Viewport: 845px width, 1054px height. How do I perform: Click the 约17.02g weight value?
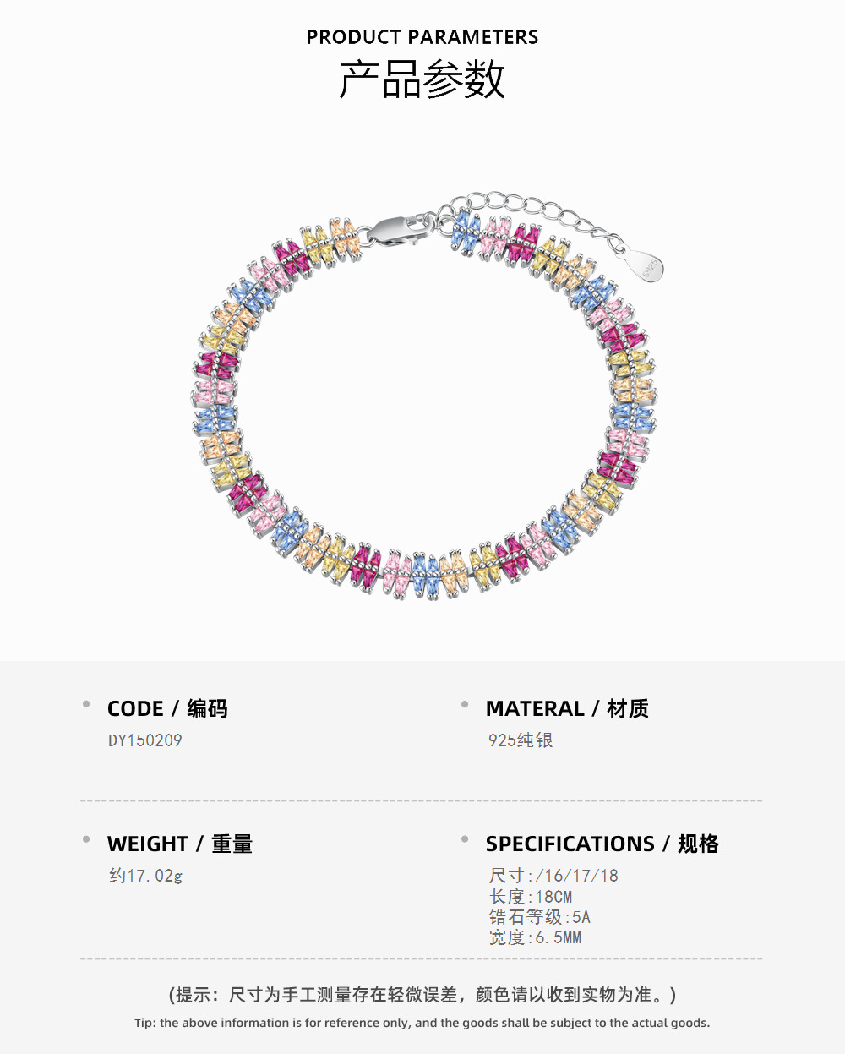point(145,876)
